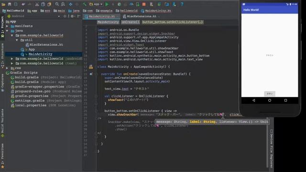Expand the res folder
This screenshot has height=172, width=306.
7,68
